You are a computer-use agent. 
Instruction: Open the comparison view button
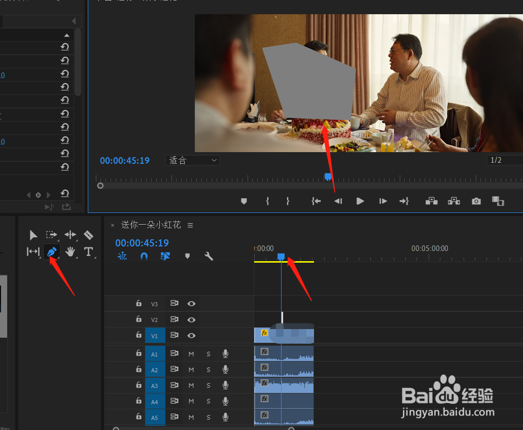[x=498, y=201]
